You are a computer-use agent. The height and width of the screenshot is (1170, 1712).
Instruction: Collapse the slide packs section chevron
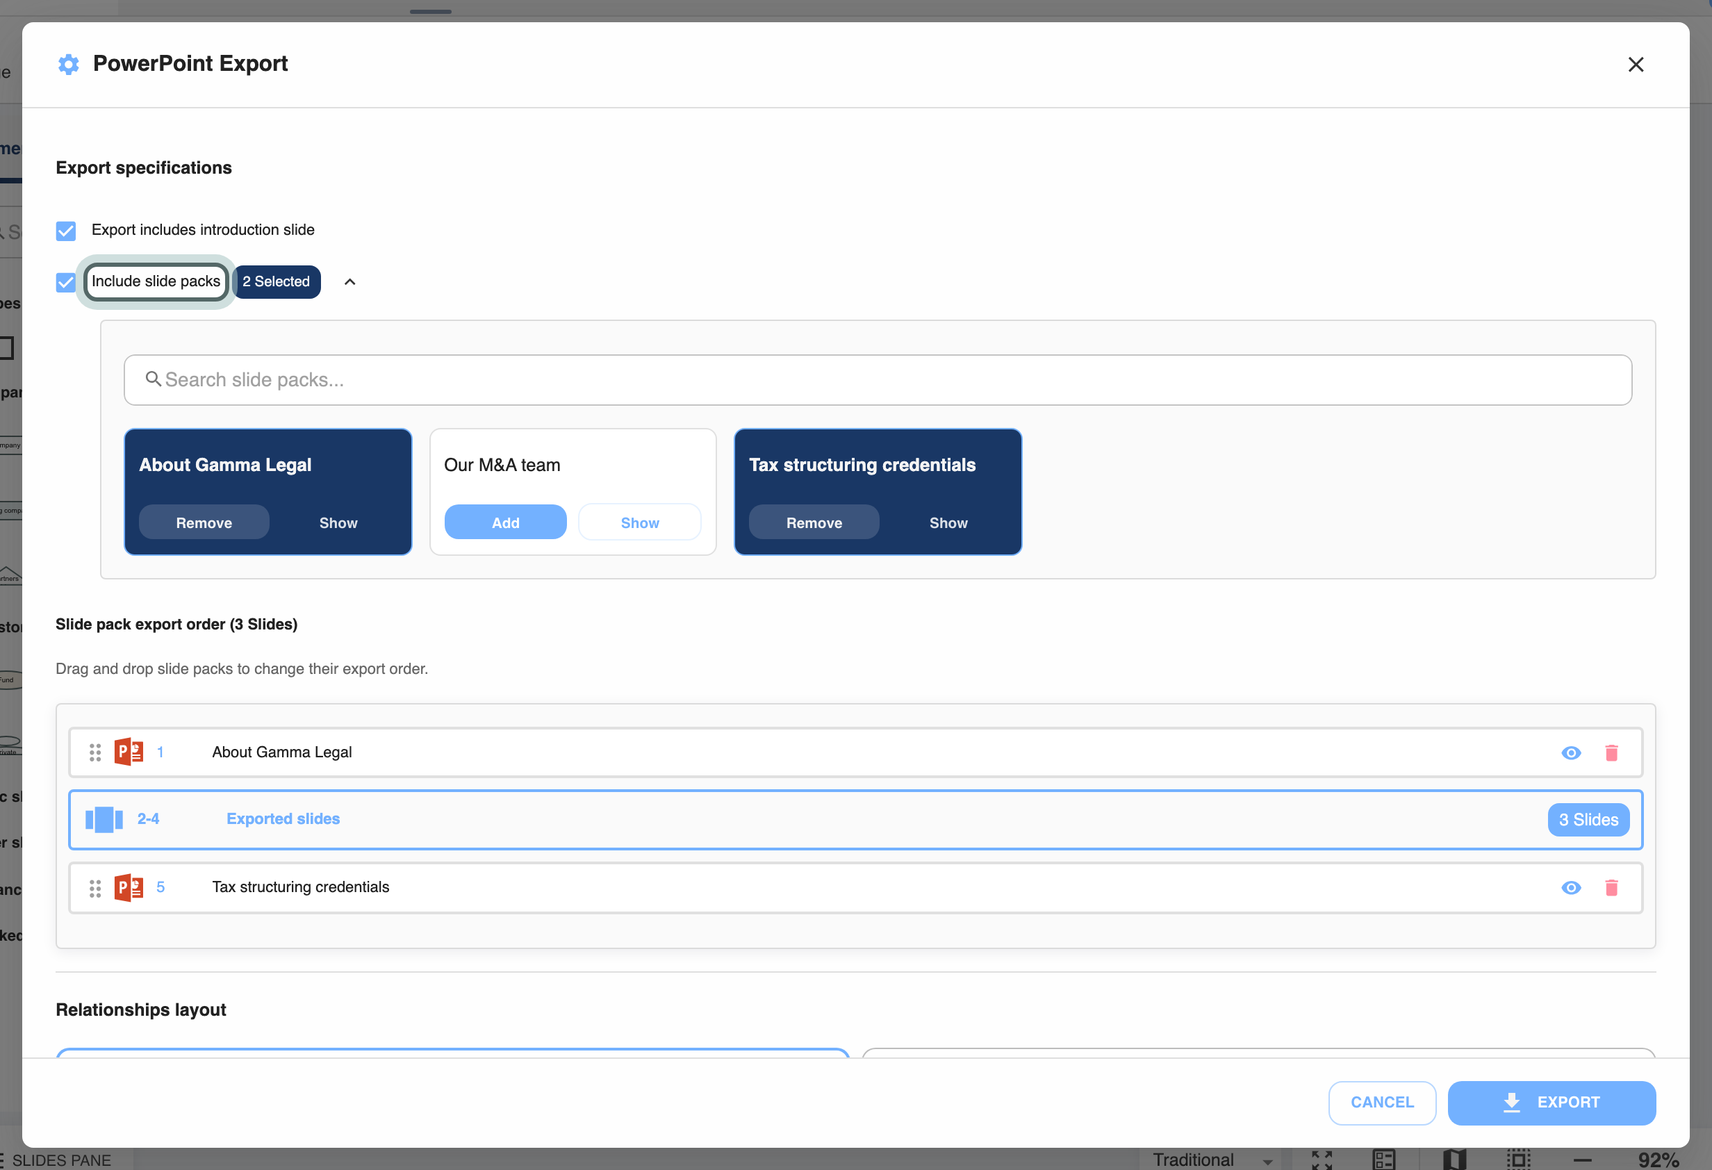pos(350,281)
